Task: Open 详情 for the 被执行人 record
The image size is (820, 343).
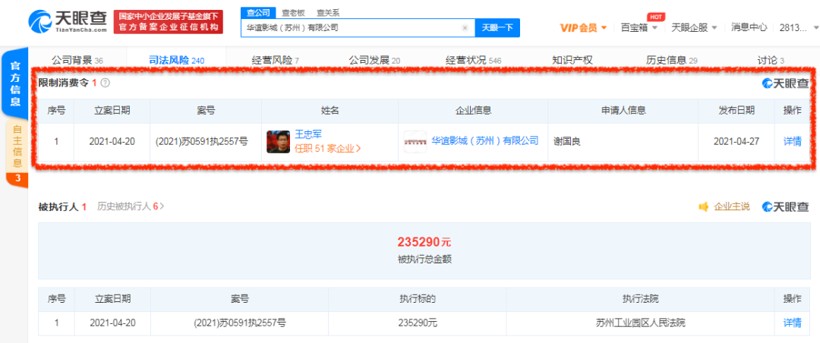Action: coord(792,323)
